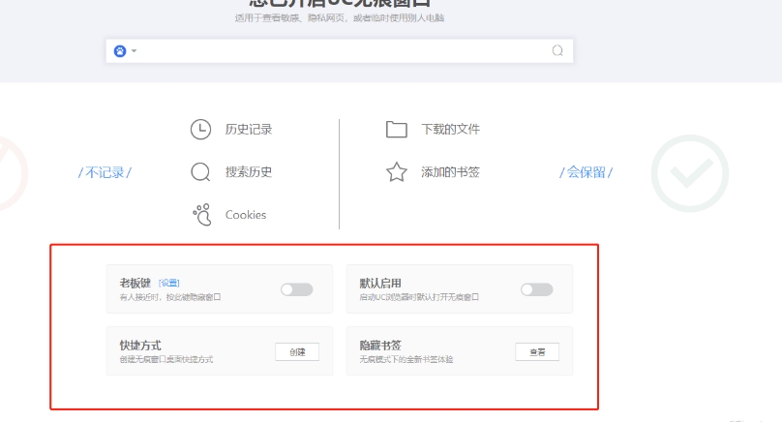Click the magnifier icon in search box
782x422 pixels.
(x=557, y=50)
